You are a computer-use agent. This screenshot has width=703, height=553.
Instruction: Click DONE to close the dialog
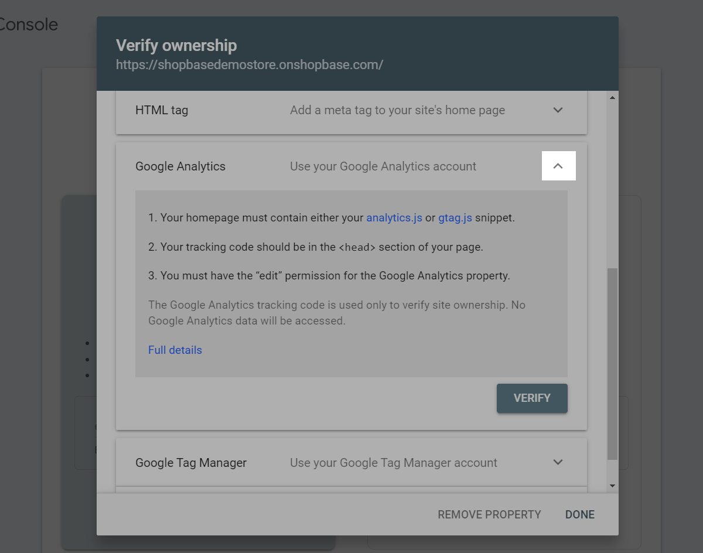coord(580,514)
